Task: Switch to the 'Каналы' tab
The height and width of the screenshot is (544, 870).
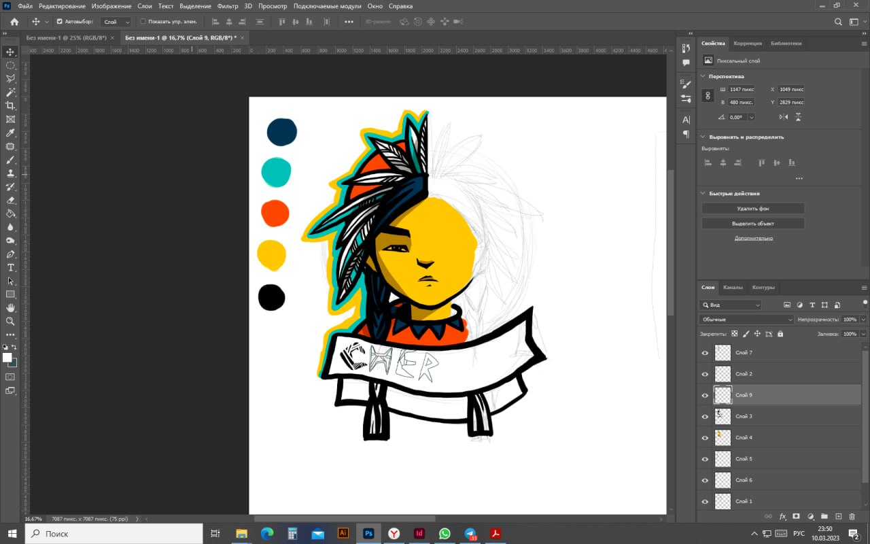Action: click(733, 287)
